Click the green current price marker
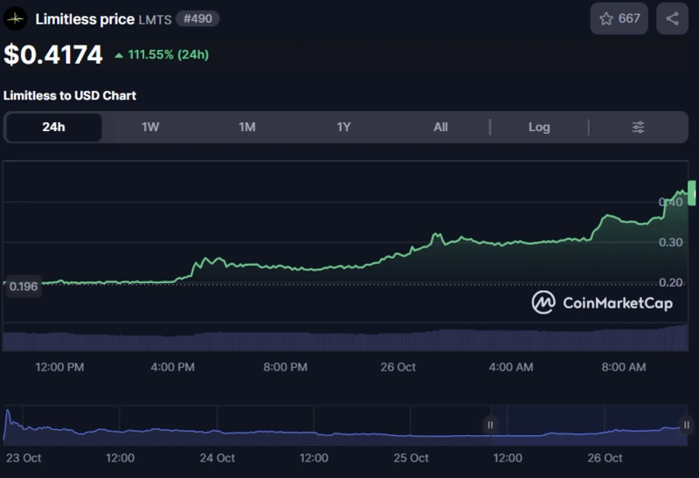 (x=692, y=191)
